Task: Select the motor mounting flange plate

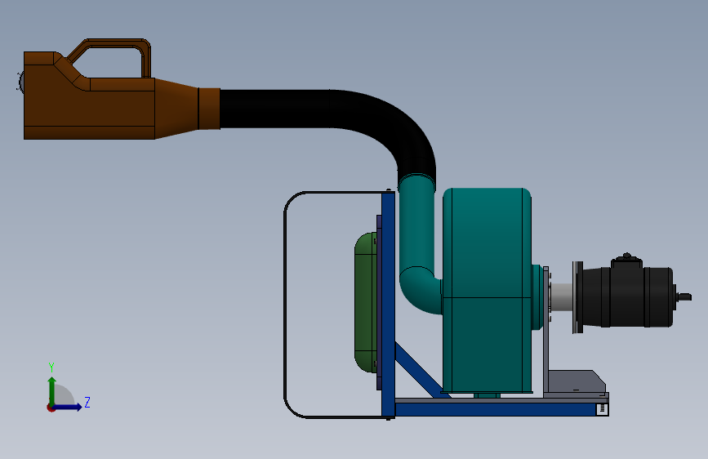Action: (x=577, y=297)
